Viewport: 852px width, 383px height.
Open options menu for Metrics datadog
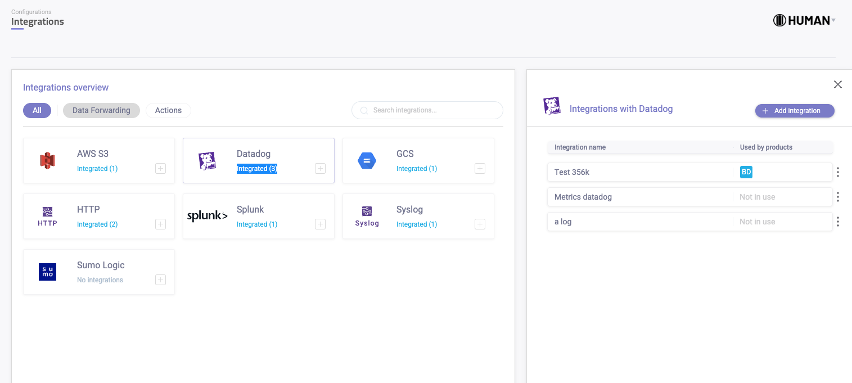coord(837,197)
